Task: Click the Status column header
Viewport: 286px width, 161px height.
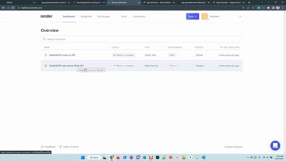Action: click(x=115, y=47)
